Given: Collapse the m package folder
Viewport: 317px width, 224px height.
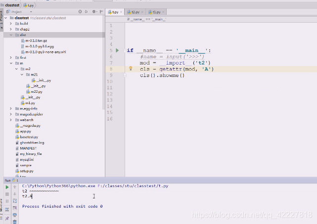Looking at the screenshot, I should (x=11, y=63).
